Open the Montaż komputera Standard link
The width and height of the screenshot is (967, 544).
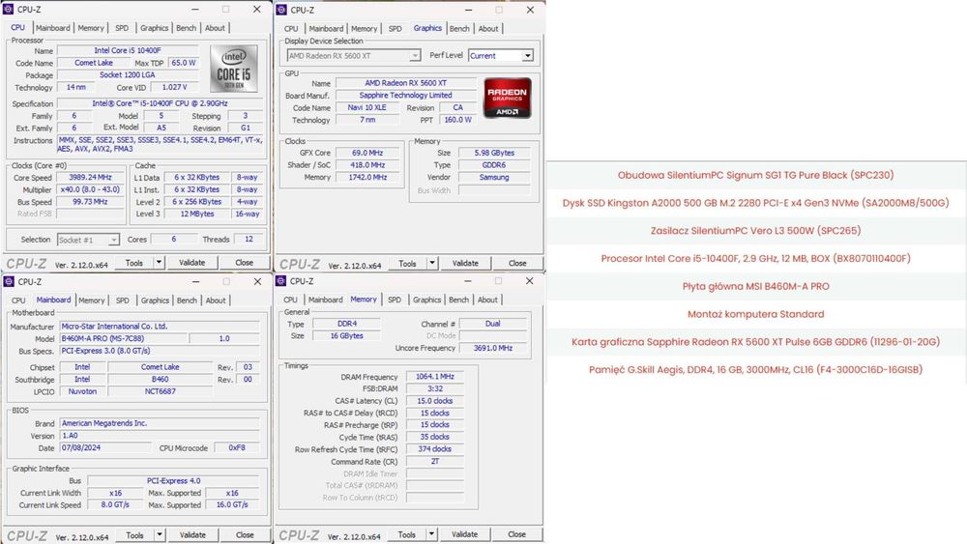(755, 314)
